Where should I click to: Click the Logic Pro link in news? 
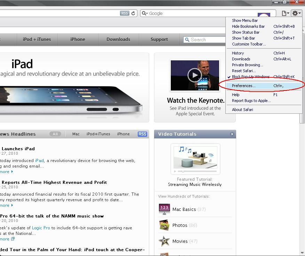(x=41, y=228)
